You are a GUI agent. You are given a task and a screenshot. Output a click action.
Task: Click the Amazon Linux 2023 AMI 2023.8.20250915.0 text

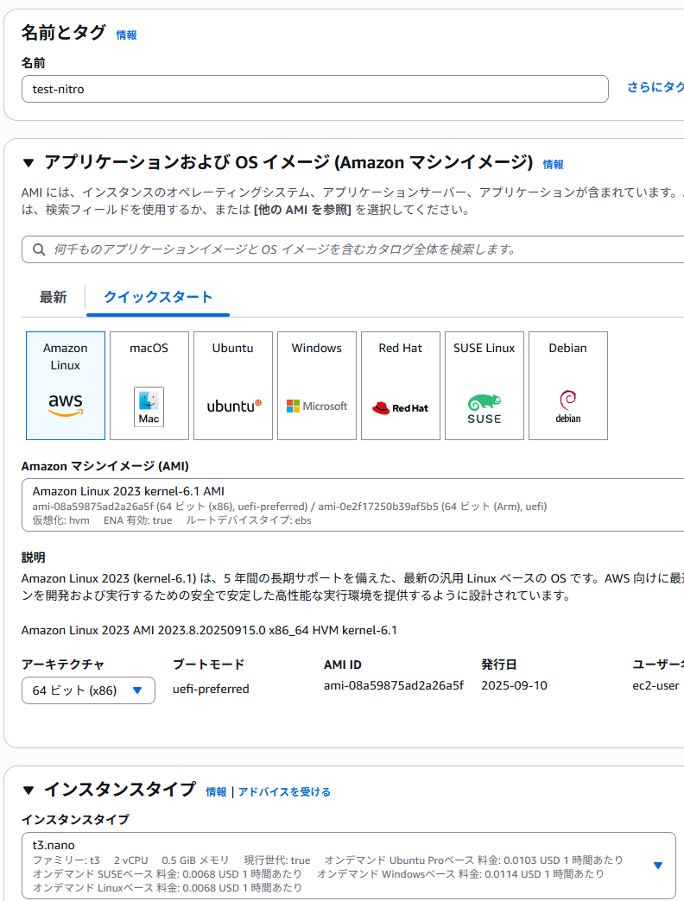pyautogui.click(x=209, y=630)
